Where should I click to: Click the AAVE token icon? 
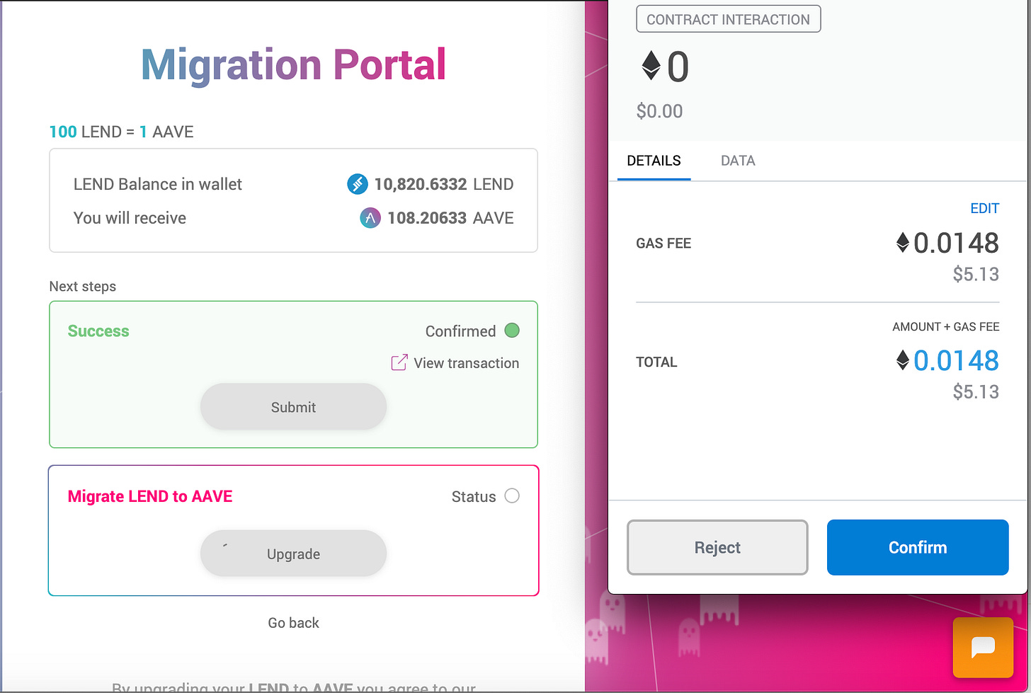click(370, 218)
